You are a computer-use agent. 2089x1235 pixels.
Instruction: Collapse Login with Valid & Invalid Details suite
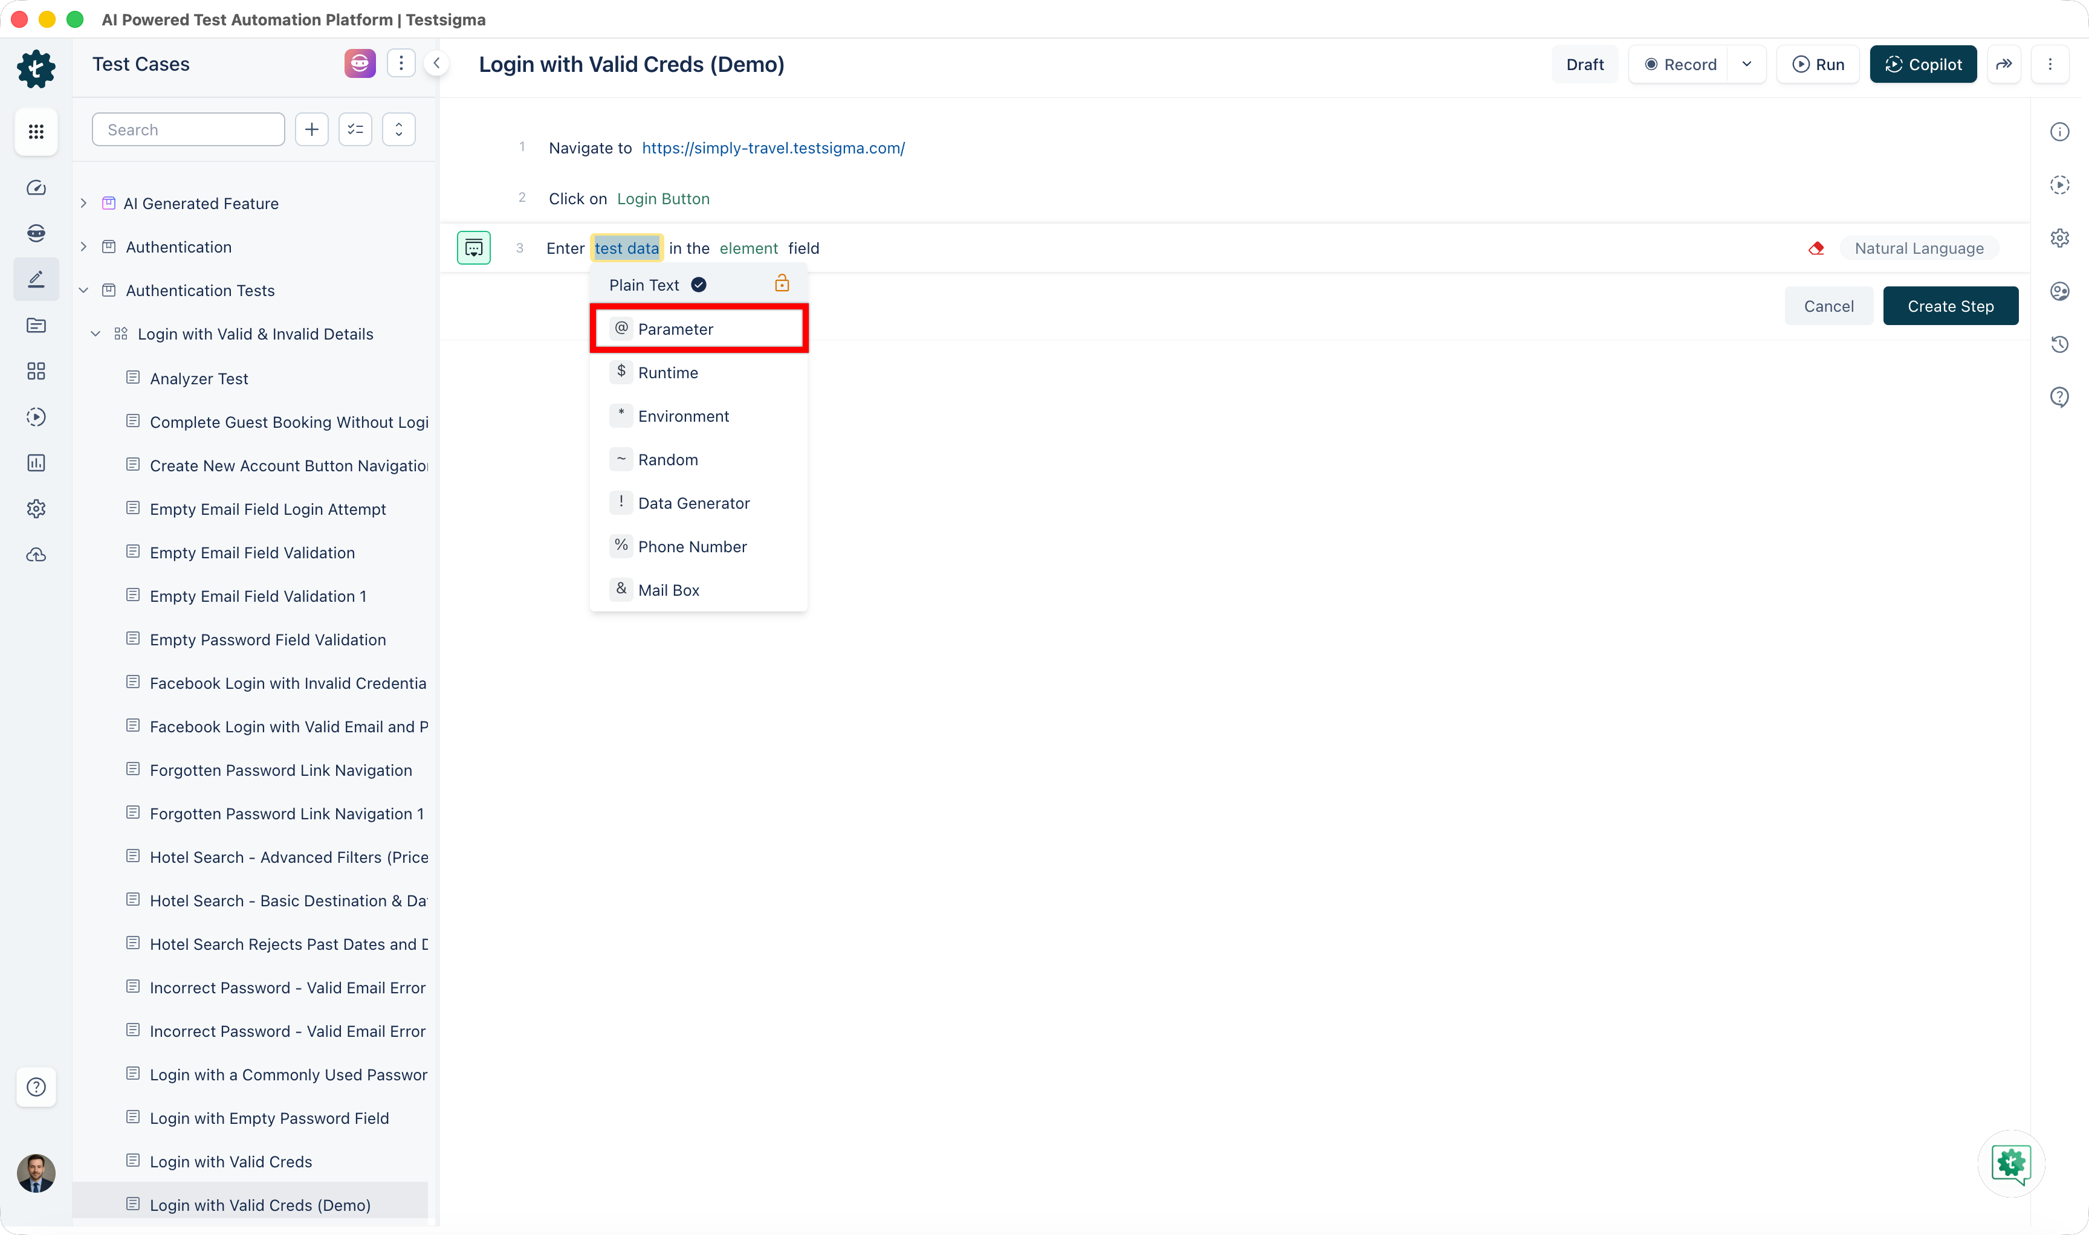click(96, 334)
